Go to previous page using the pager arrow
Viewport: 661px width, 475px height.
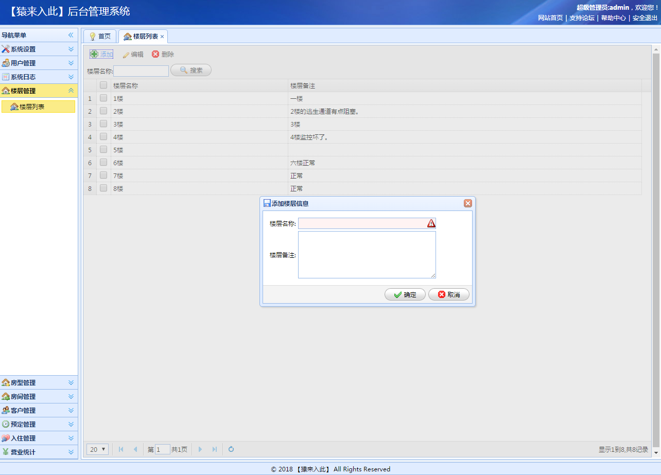click(135, 449)
